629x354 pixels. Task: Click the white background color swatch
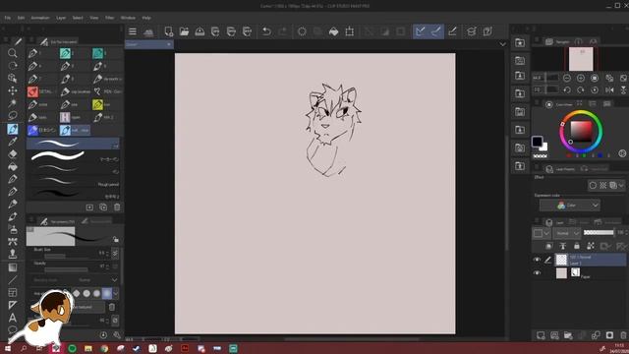click(543, 147)
